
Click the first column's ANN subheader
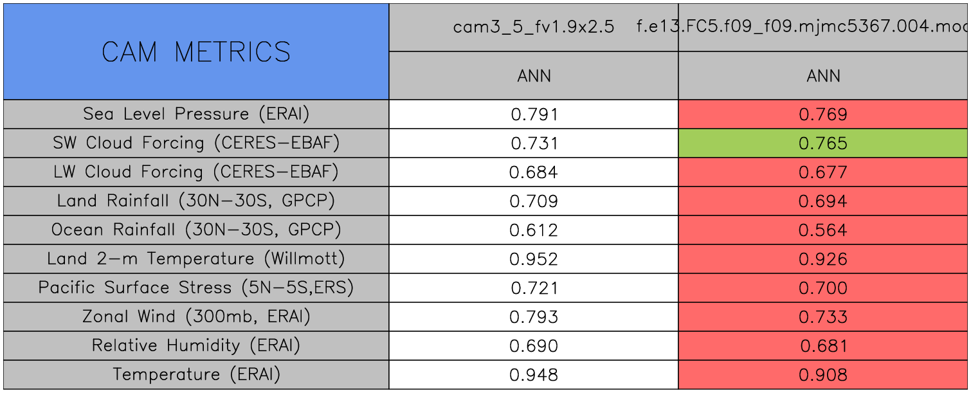[x=534, y=77]
